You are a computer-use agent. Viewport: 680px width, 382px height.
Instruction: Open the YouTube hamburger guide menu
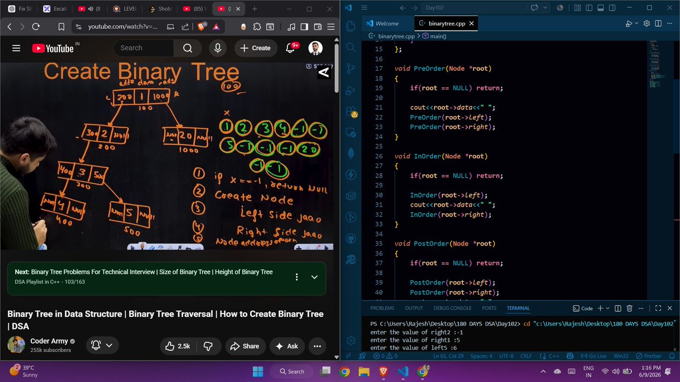(x=16, y=48)
